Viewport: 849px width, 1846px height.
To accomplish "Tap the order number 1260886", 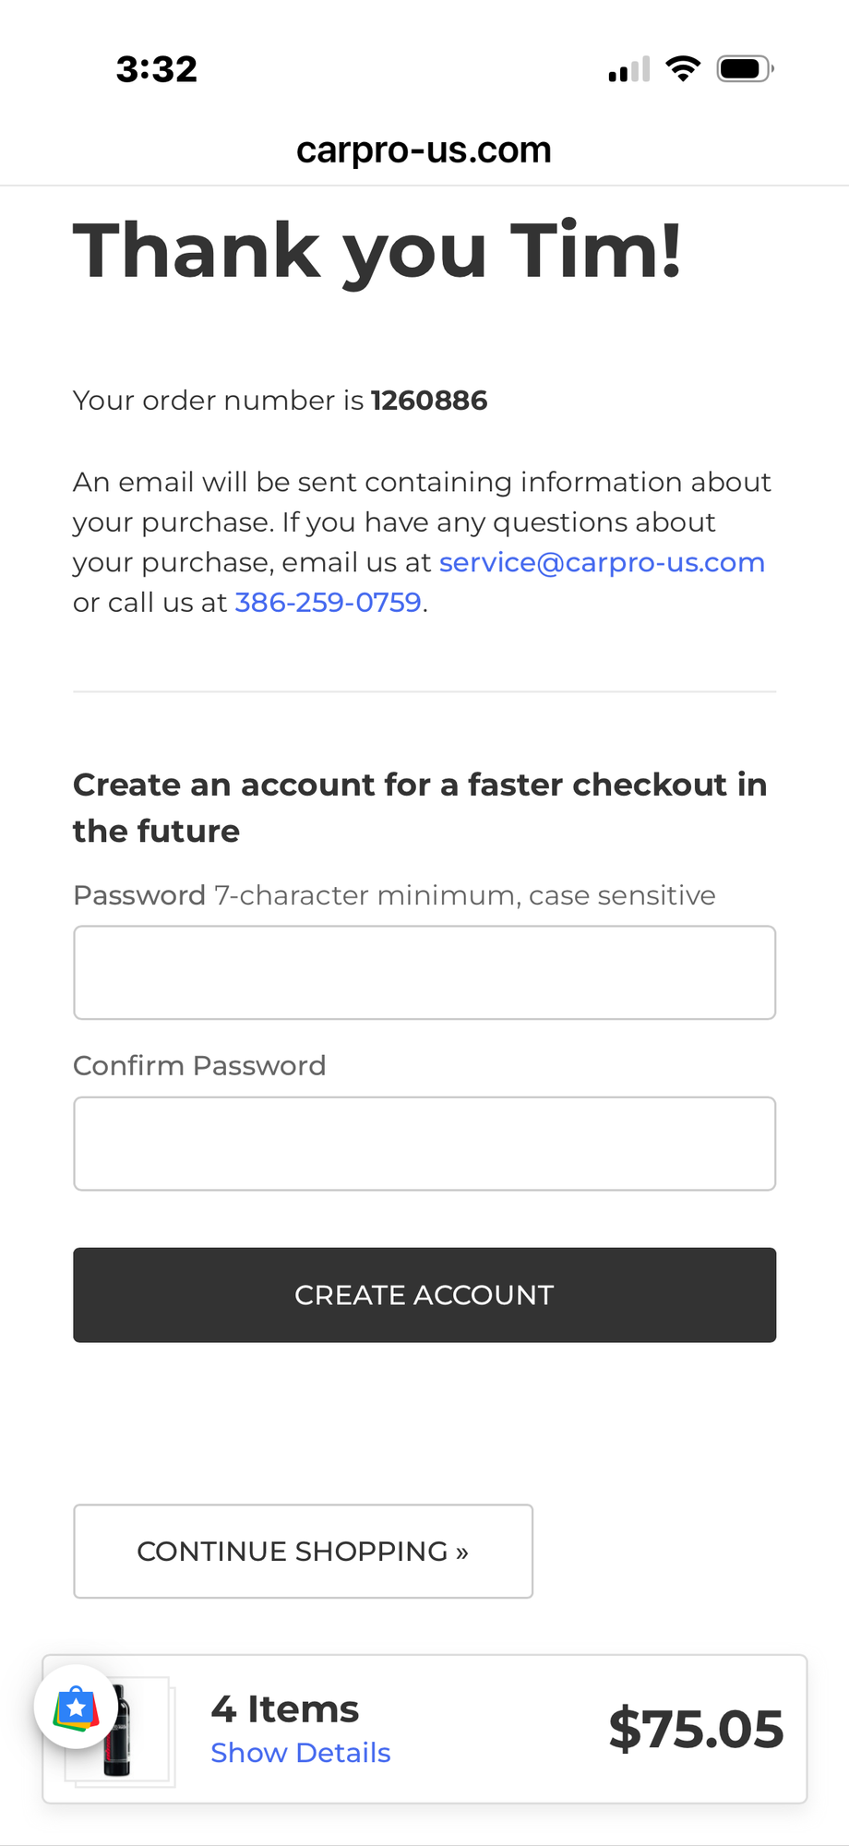I will coord(429,401).
